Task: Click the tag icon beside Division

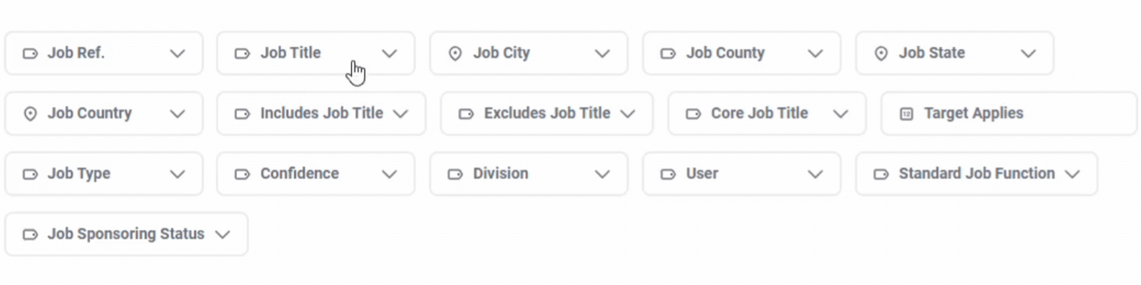Action: 455,174
